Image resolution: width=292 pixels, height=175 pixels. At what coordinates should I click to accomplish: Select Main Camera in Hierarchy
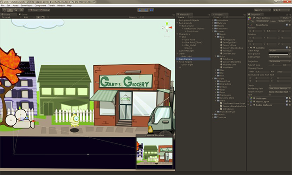coord(193,59)
